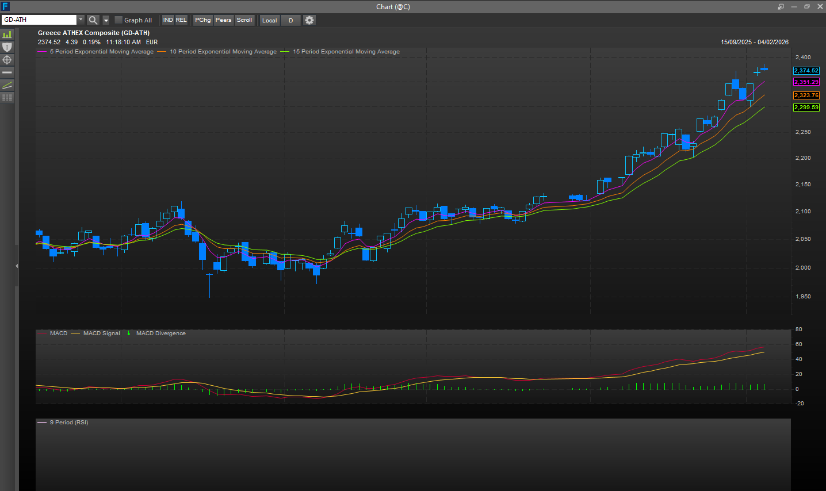Click the PChg toolbar button
826x491 pixels.
[203, 20]
